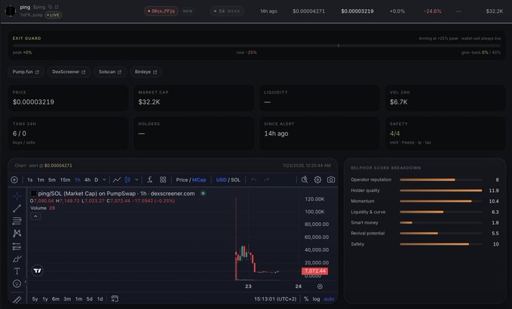Image resolution: width=512 pixels, height=309 pixels.
Task: Select the 15m timeframe
Action: point(65,180)
